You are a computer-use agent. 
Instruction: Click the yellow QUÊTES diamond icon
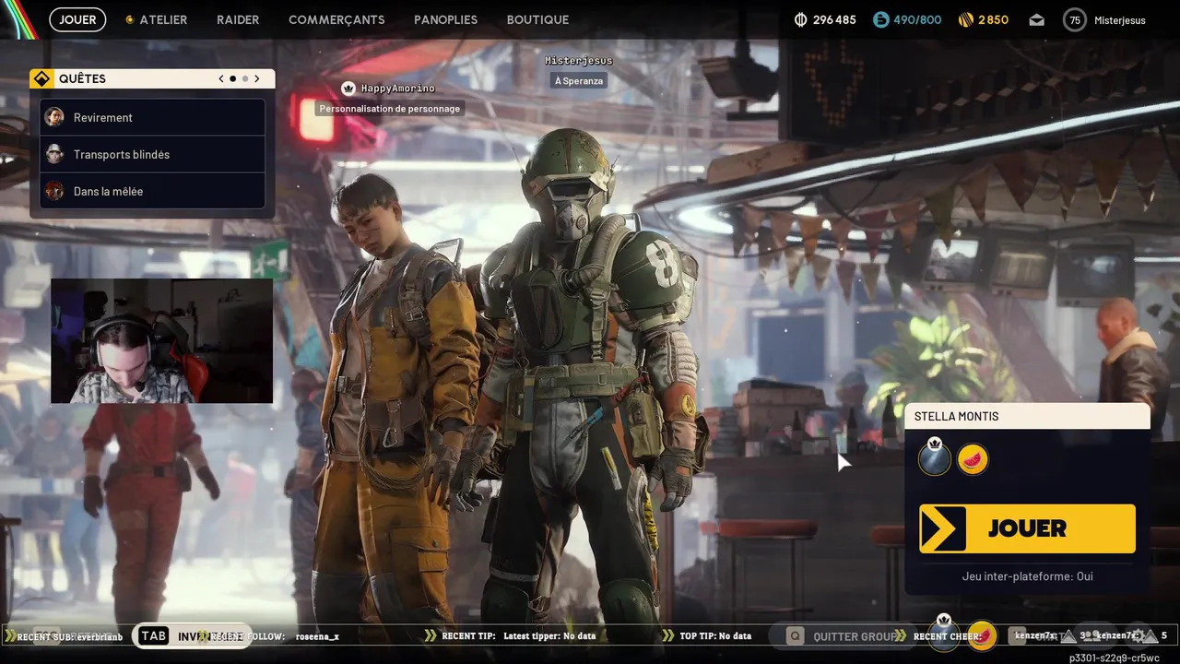pyautogui.click(x=41, y=78)
